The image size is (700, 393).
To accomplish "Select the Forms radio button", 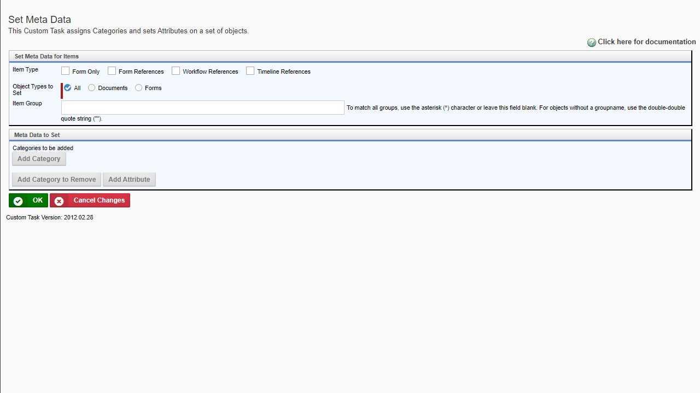I will point(139,88).
